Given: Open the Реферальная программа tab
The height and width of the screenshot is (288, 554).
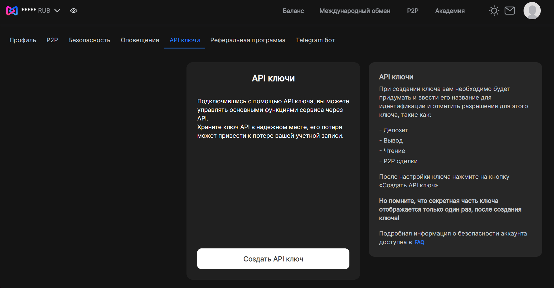Looking at the screenshot, I should [x=248, y=40].
